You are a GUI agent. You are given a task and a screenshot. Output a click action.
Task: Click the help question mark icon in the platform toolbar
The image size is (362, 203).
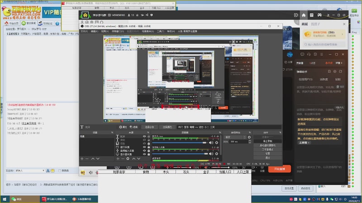pos(57,23)
